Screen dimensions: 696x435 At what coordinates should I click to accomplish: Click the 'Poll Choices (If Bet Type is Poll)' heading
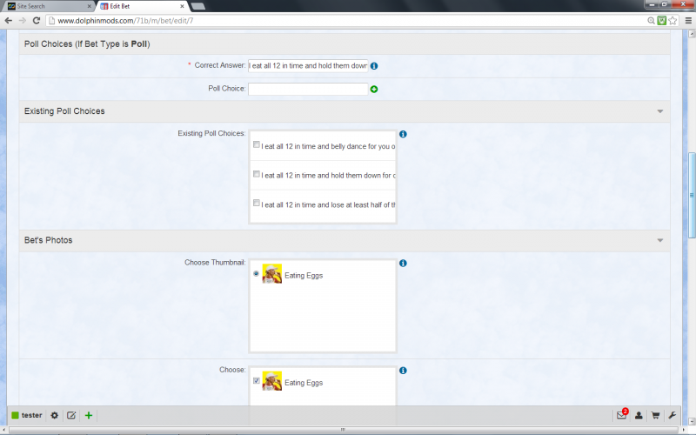coord(87,44)
